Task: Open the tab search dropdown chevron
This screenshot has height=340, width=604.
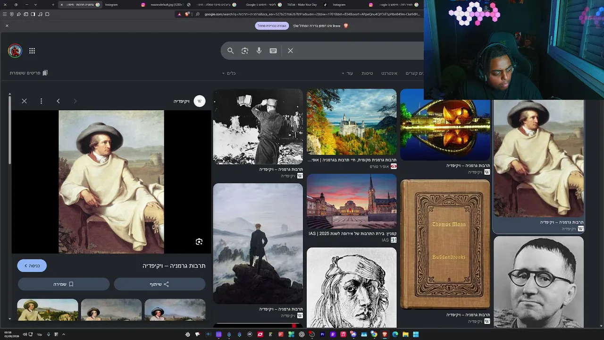Action: pos(35,5)
